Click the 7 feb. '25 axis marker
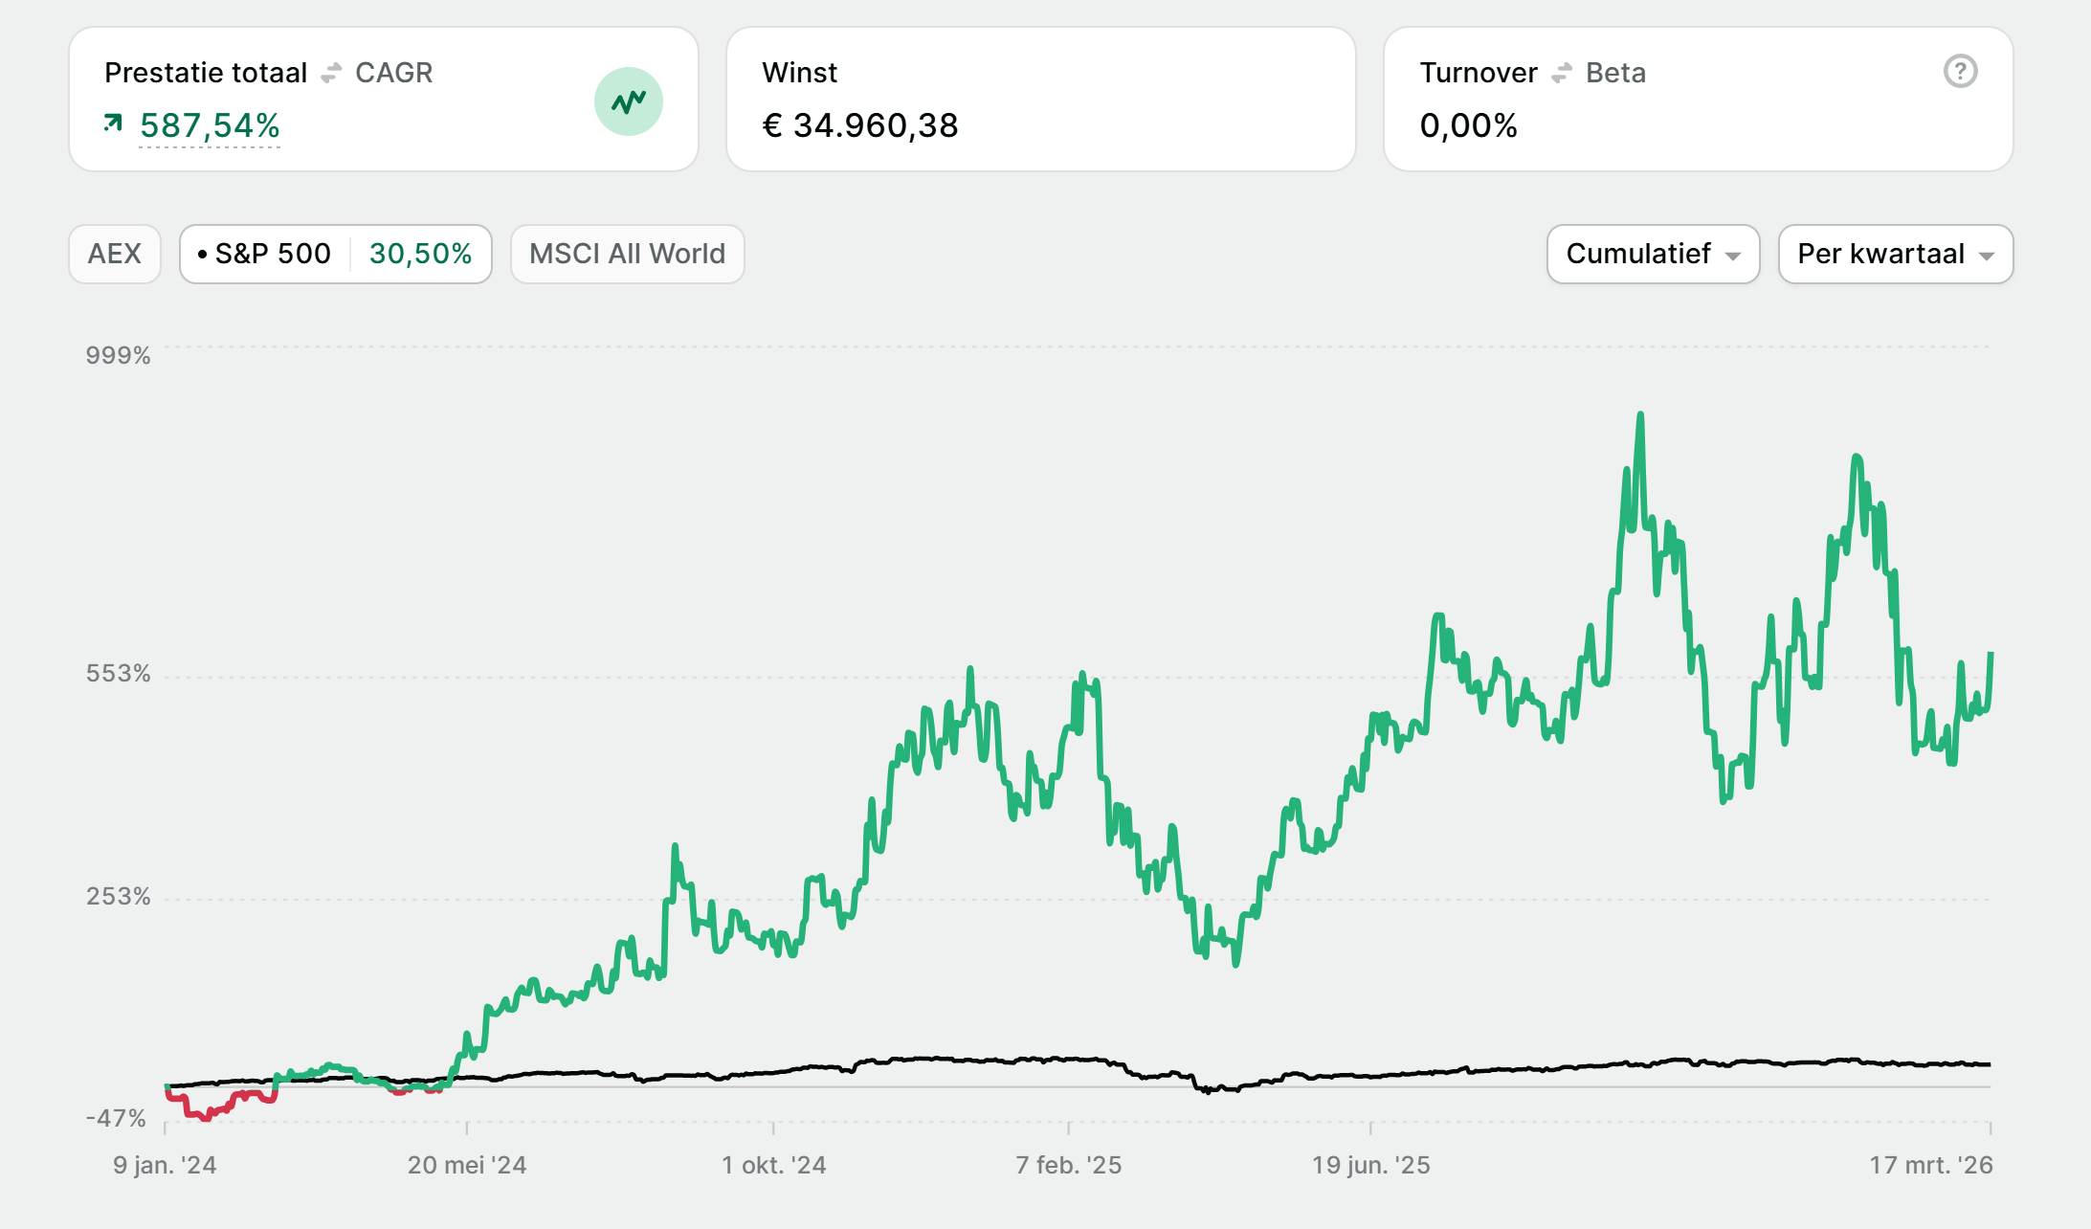Image resolution: width=2091 pixels, height=1229 pixels. pyautogui.click(x=1068, y=1165)
